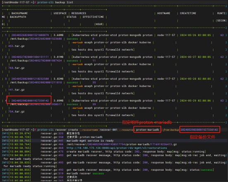Click 'mariadb-mgmt service is ready' log message
The width and height of the screenshot is (228, 182).
(x=90, y=141)
